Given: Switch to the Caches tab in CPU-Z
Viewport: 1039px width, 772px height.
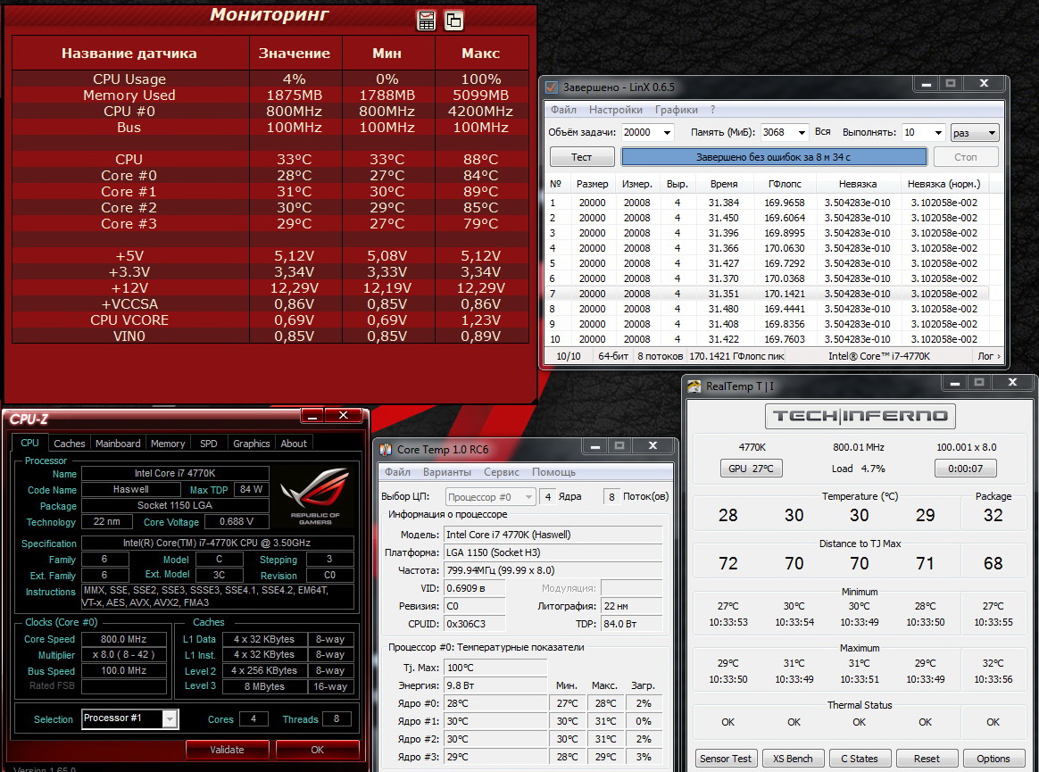Looking at the screenshot, I should (x=70, y=444).
